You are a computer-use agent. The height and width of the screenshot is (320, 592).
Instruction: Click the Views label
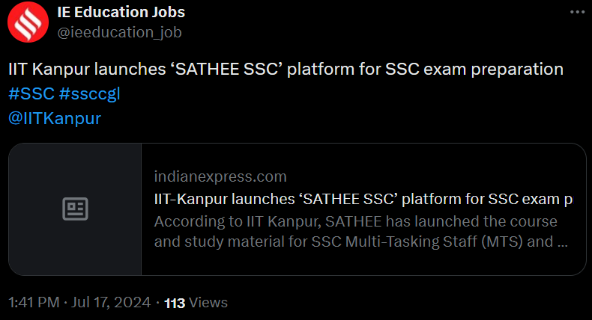tap(208, 303)
